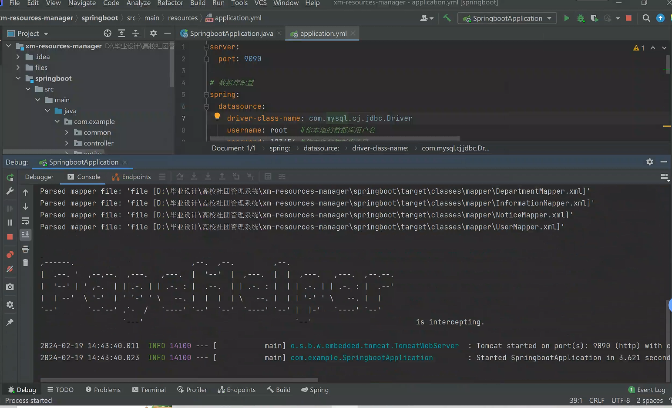Screen dimensions: 672x408
Task: Mute breakpoints in the debug sidebar
Action: click(x=10, y=269)
